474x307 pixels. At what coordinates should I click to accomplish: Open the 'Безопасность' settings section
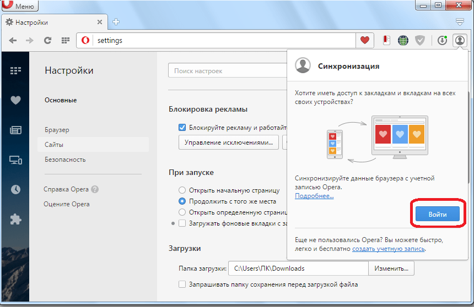point(65,160)
